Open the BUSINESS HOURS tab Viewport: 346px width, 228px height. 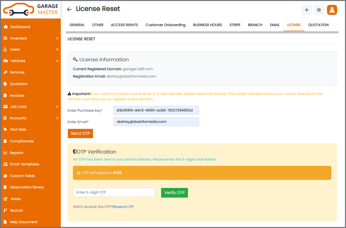click(x=207, y=25)
